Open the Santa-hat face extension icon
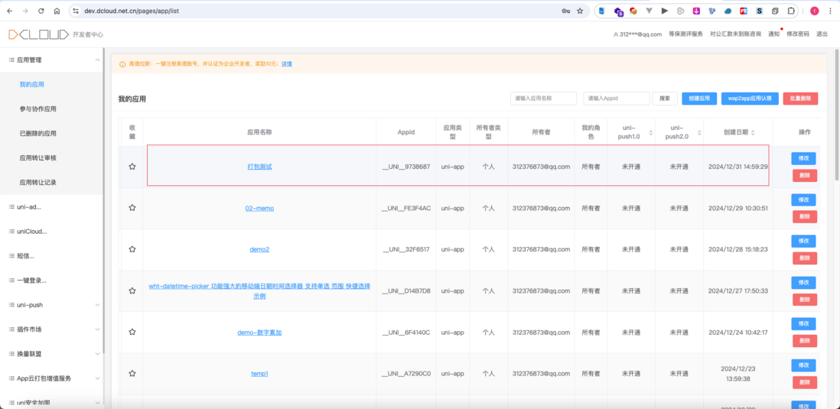The image size is (840, 409). coord(633,11)
